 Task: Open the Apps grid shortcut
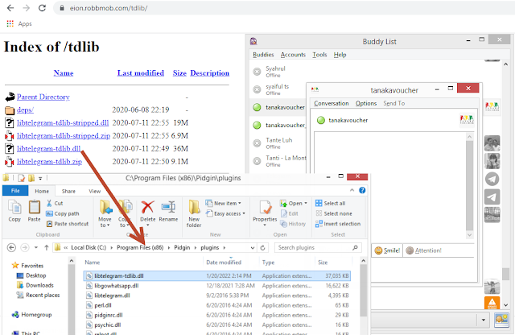[x=10, y=23]
